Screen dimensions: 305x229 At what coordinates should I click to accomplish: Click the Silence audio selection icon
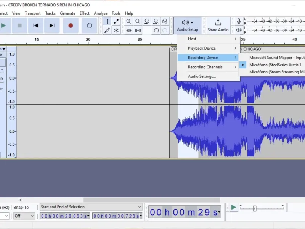click(x=138, y=31)
